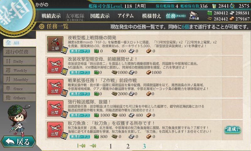
Task: Filter quests by 全 All
Action: click(x=19, y=43)
